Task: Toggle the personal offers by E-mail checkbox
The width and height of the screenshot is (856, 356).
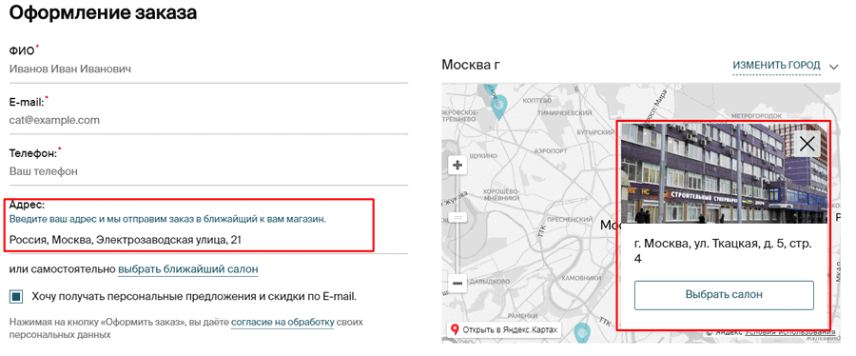Action: pyautogui.click(x=16, y=297)
